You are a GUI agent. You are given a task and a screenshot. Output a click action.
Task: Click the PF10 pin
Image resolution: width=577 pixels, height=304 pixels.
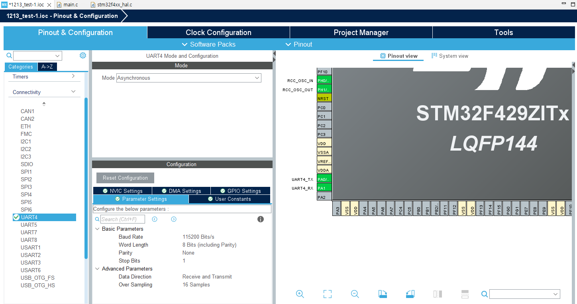coord(324,72)
